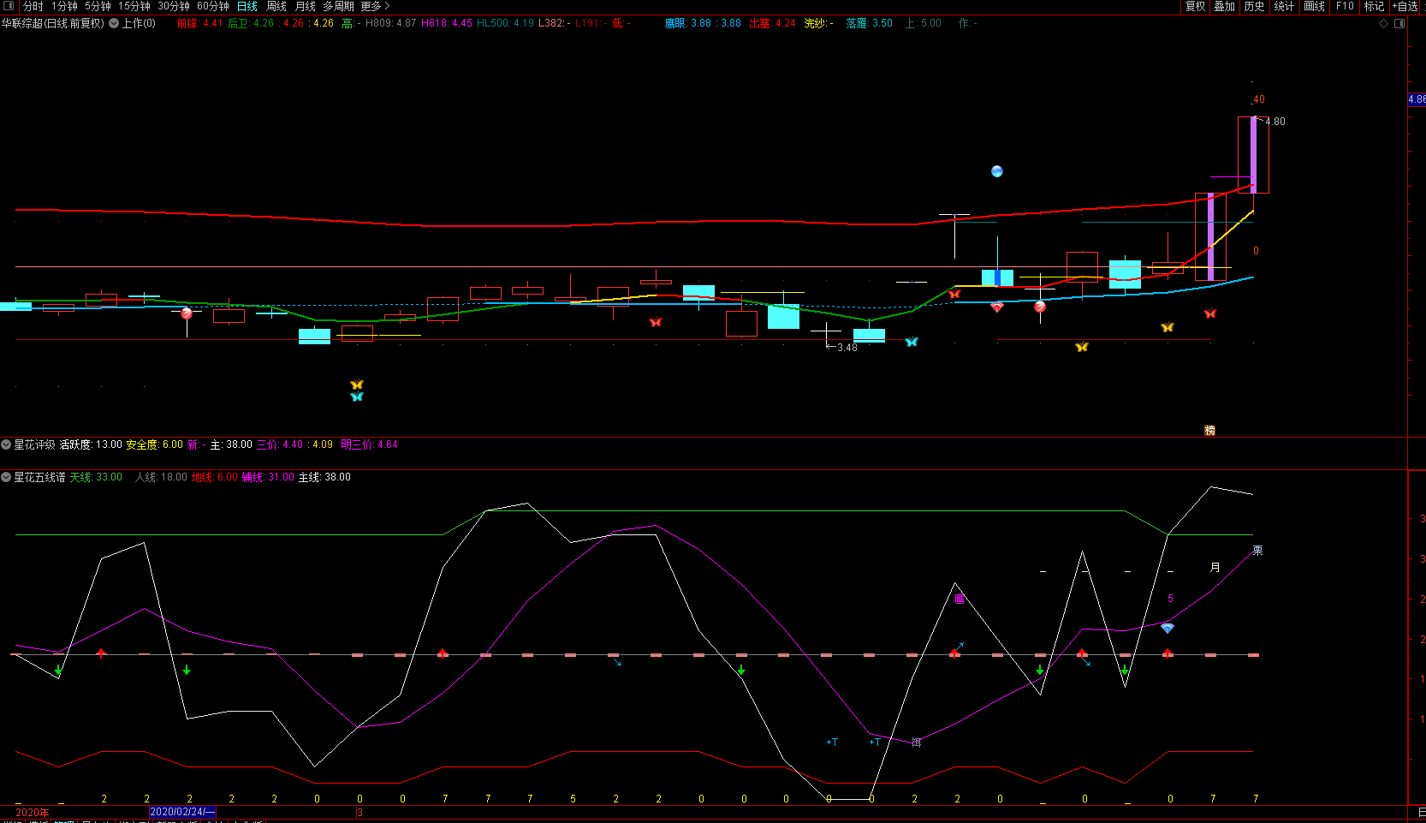This screenshot has width=1426, height=823.
Task: Switch to the 60分钟 period tab
Action: point(213,6)
